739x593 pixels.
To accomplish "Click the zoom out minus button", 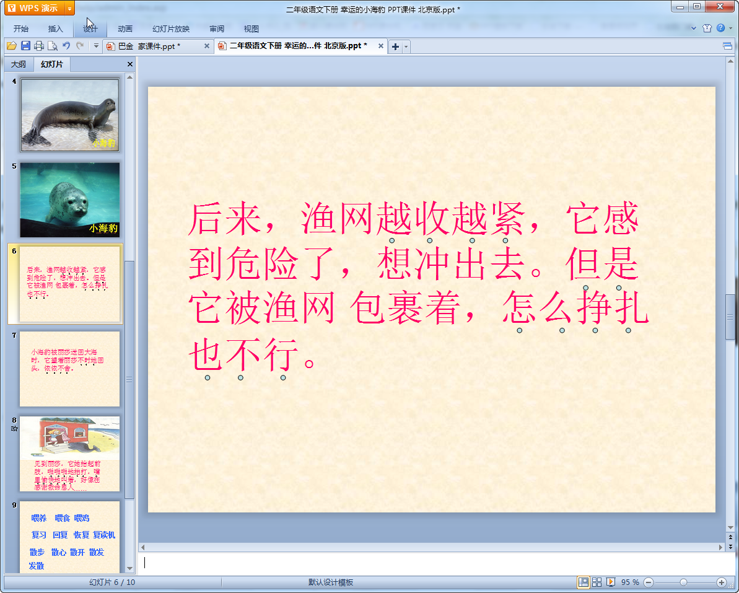I will [649, 582].
